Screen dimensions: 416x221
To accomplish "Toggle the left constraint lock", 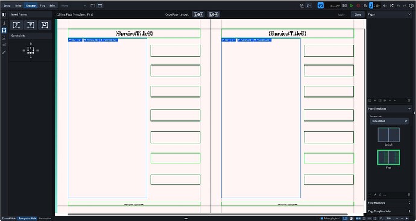I will click(x=24, y=50).
